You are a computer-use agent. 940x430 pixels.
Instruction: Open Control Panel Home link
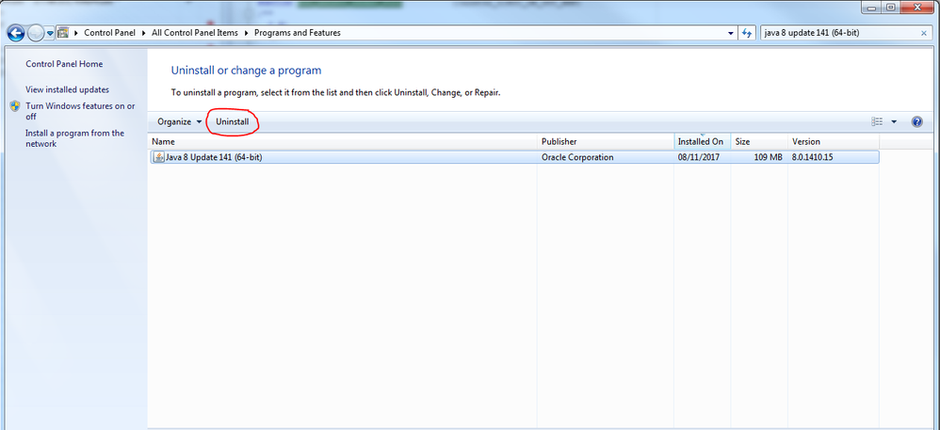coord(64,64)
